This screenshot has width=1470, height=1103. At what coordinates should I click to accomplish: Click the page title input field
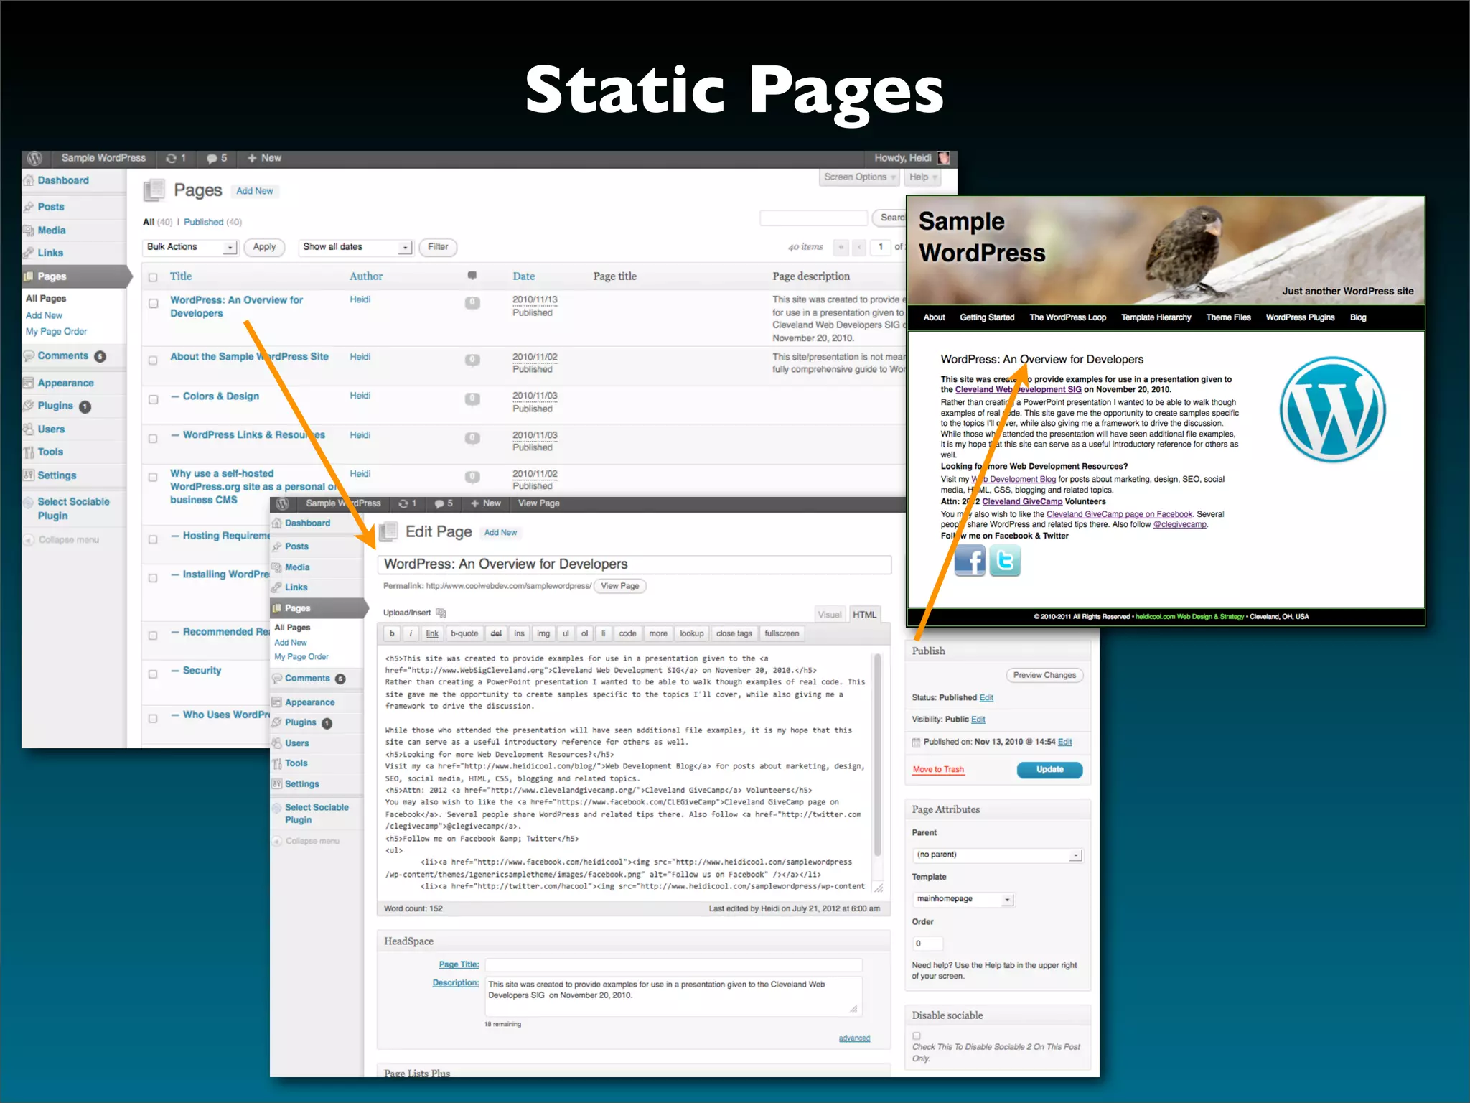pyautogui.click(x=635, y=564)
